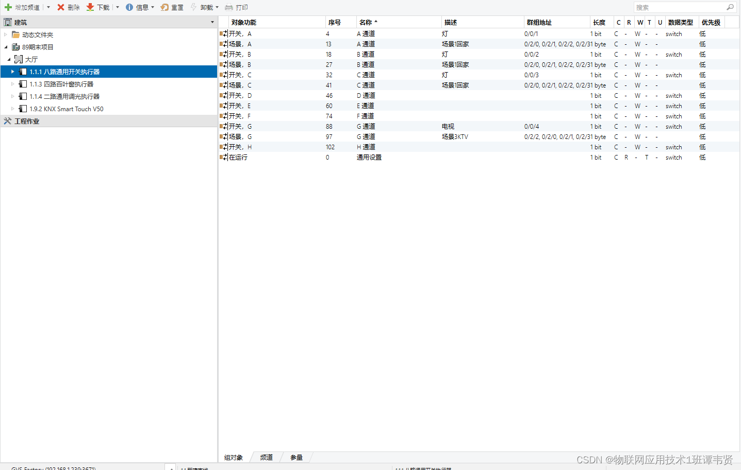Click the blue info icon

click(x=129, y=7)
